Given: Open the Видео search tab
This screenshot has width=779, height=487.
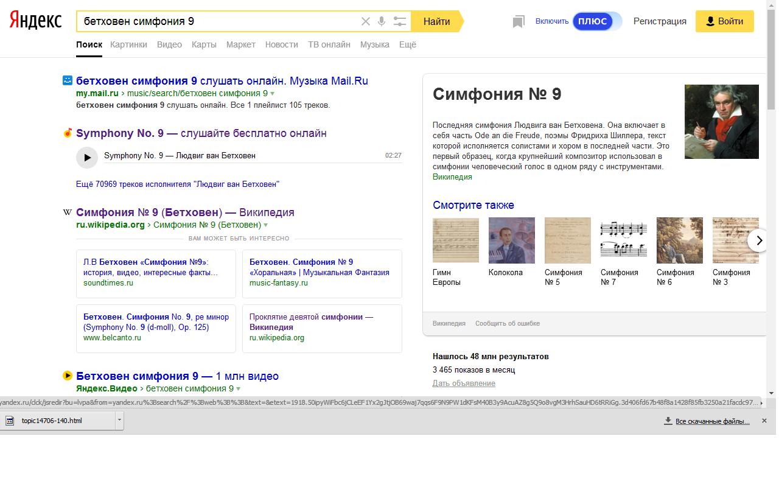Looking at the screenshot, I should (169, 44).
